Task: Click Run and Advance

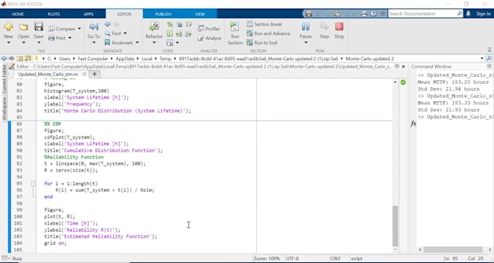Action: [268, 33]
